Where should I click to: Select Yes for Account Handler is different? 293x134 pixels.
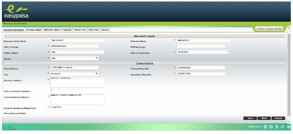52,107
